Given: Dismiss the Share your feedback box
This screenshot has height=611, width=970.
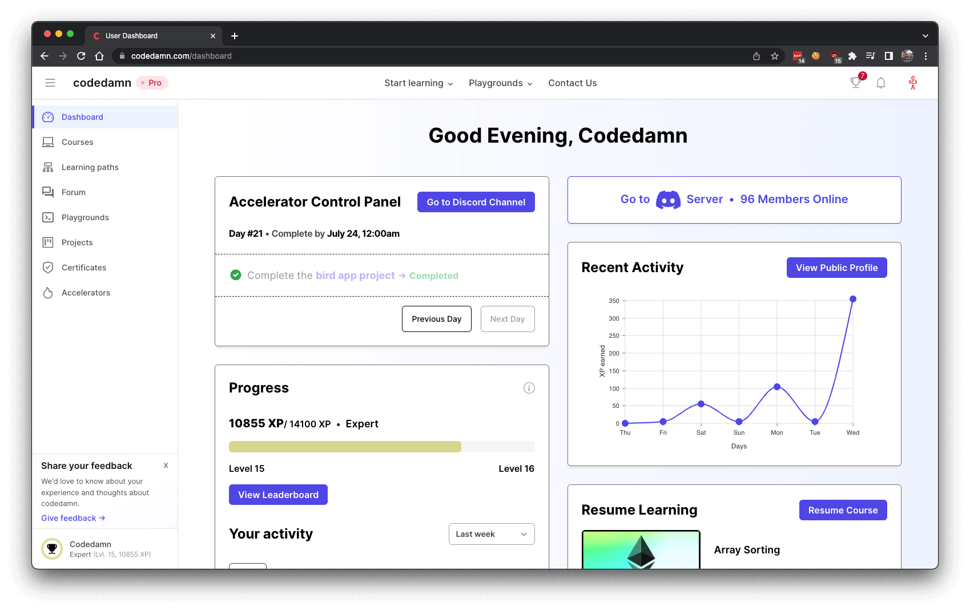Looking at the screenshot, I should [x=166, y=466].
